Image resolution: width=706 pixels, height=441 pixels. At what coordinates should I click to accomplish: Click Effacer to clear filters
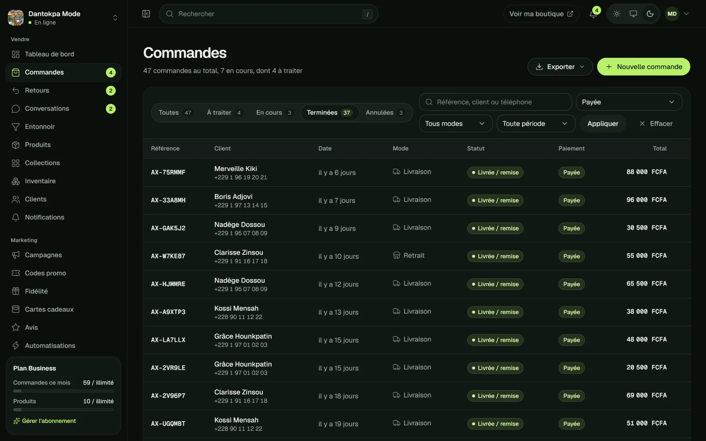[656, 123]
